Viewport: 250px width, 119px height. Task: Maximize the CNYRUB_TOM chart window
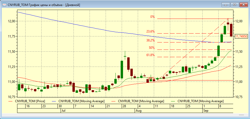pos(234,4)
